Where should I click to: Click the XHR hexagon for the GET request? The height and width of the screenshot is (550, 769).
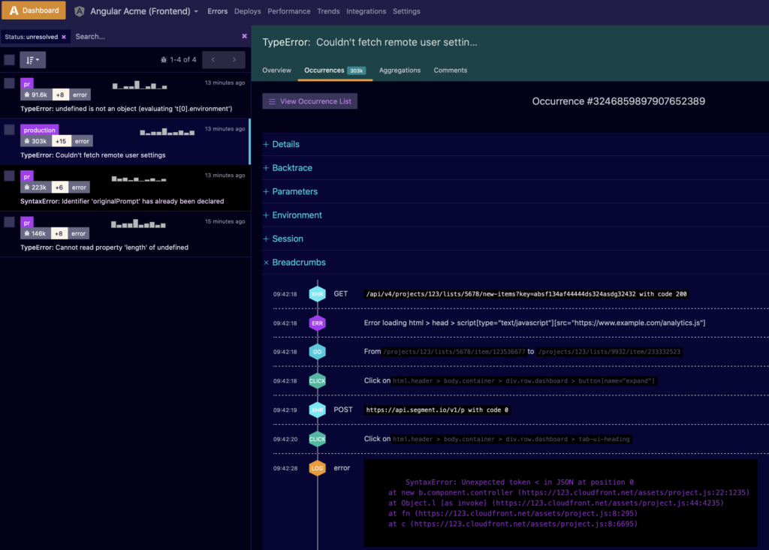(x=318, y=294)
